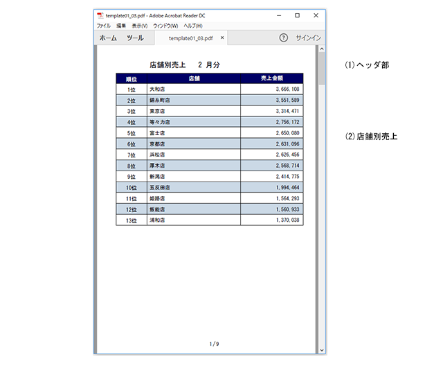The width and height of the screenshot is (425, 366).
Task: Click the amount 1,560,933
Action: (x=287, y=209)
